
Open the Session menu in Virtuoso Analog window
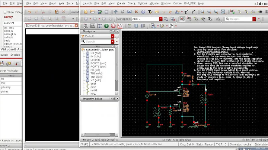click(x=15, y=55)
